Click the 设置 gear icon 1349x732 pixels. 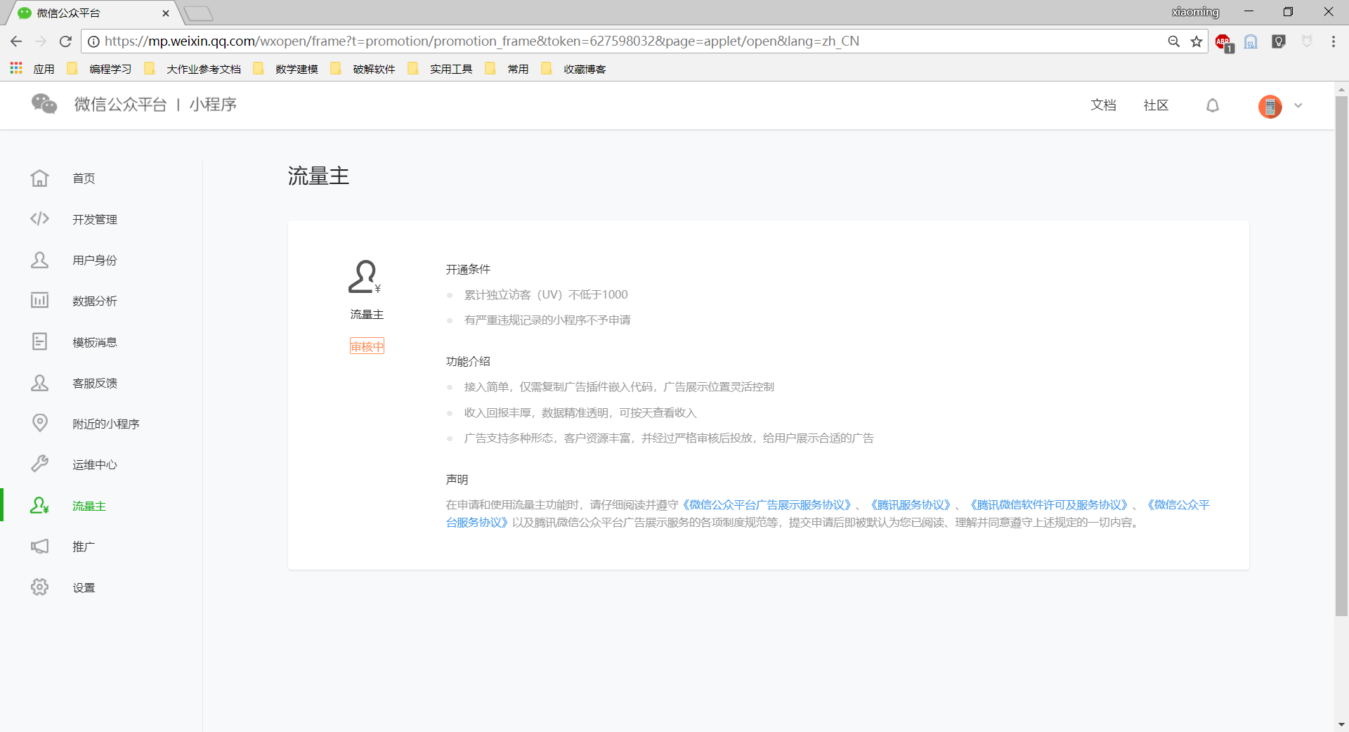coord(39,587)
